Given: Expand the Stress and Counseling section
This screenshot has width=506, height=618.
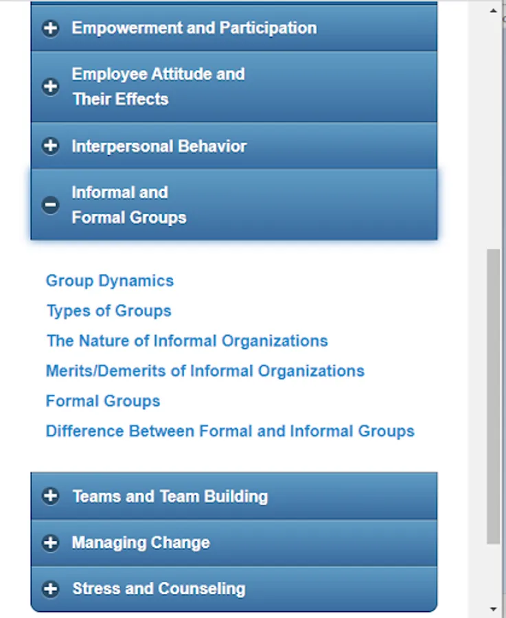Looking at the screenshot, I should pos(159,589).
